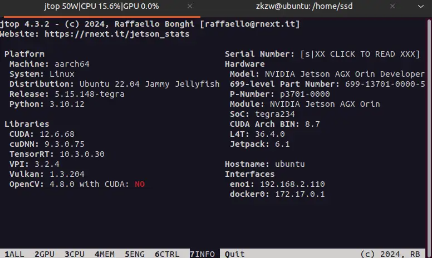Click the Hostname: ubuntu line
Viewport: 432px width, 258px height.
click(265, 164)
